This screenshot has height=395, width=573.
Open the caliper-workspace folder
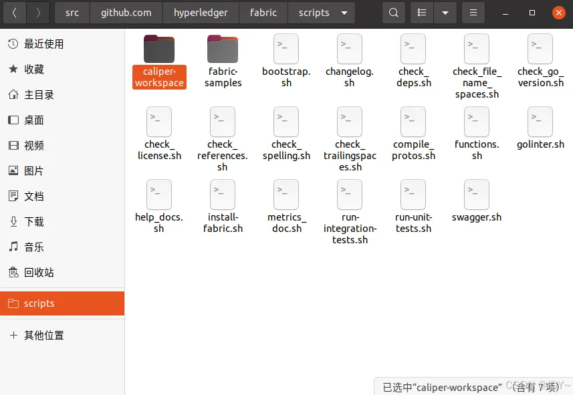point(159,51)
